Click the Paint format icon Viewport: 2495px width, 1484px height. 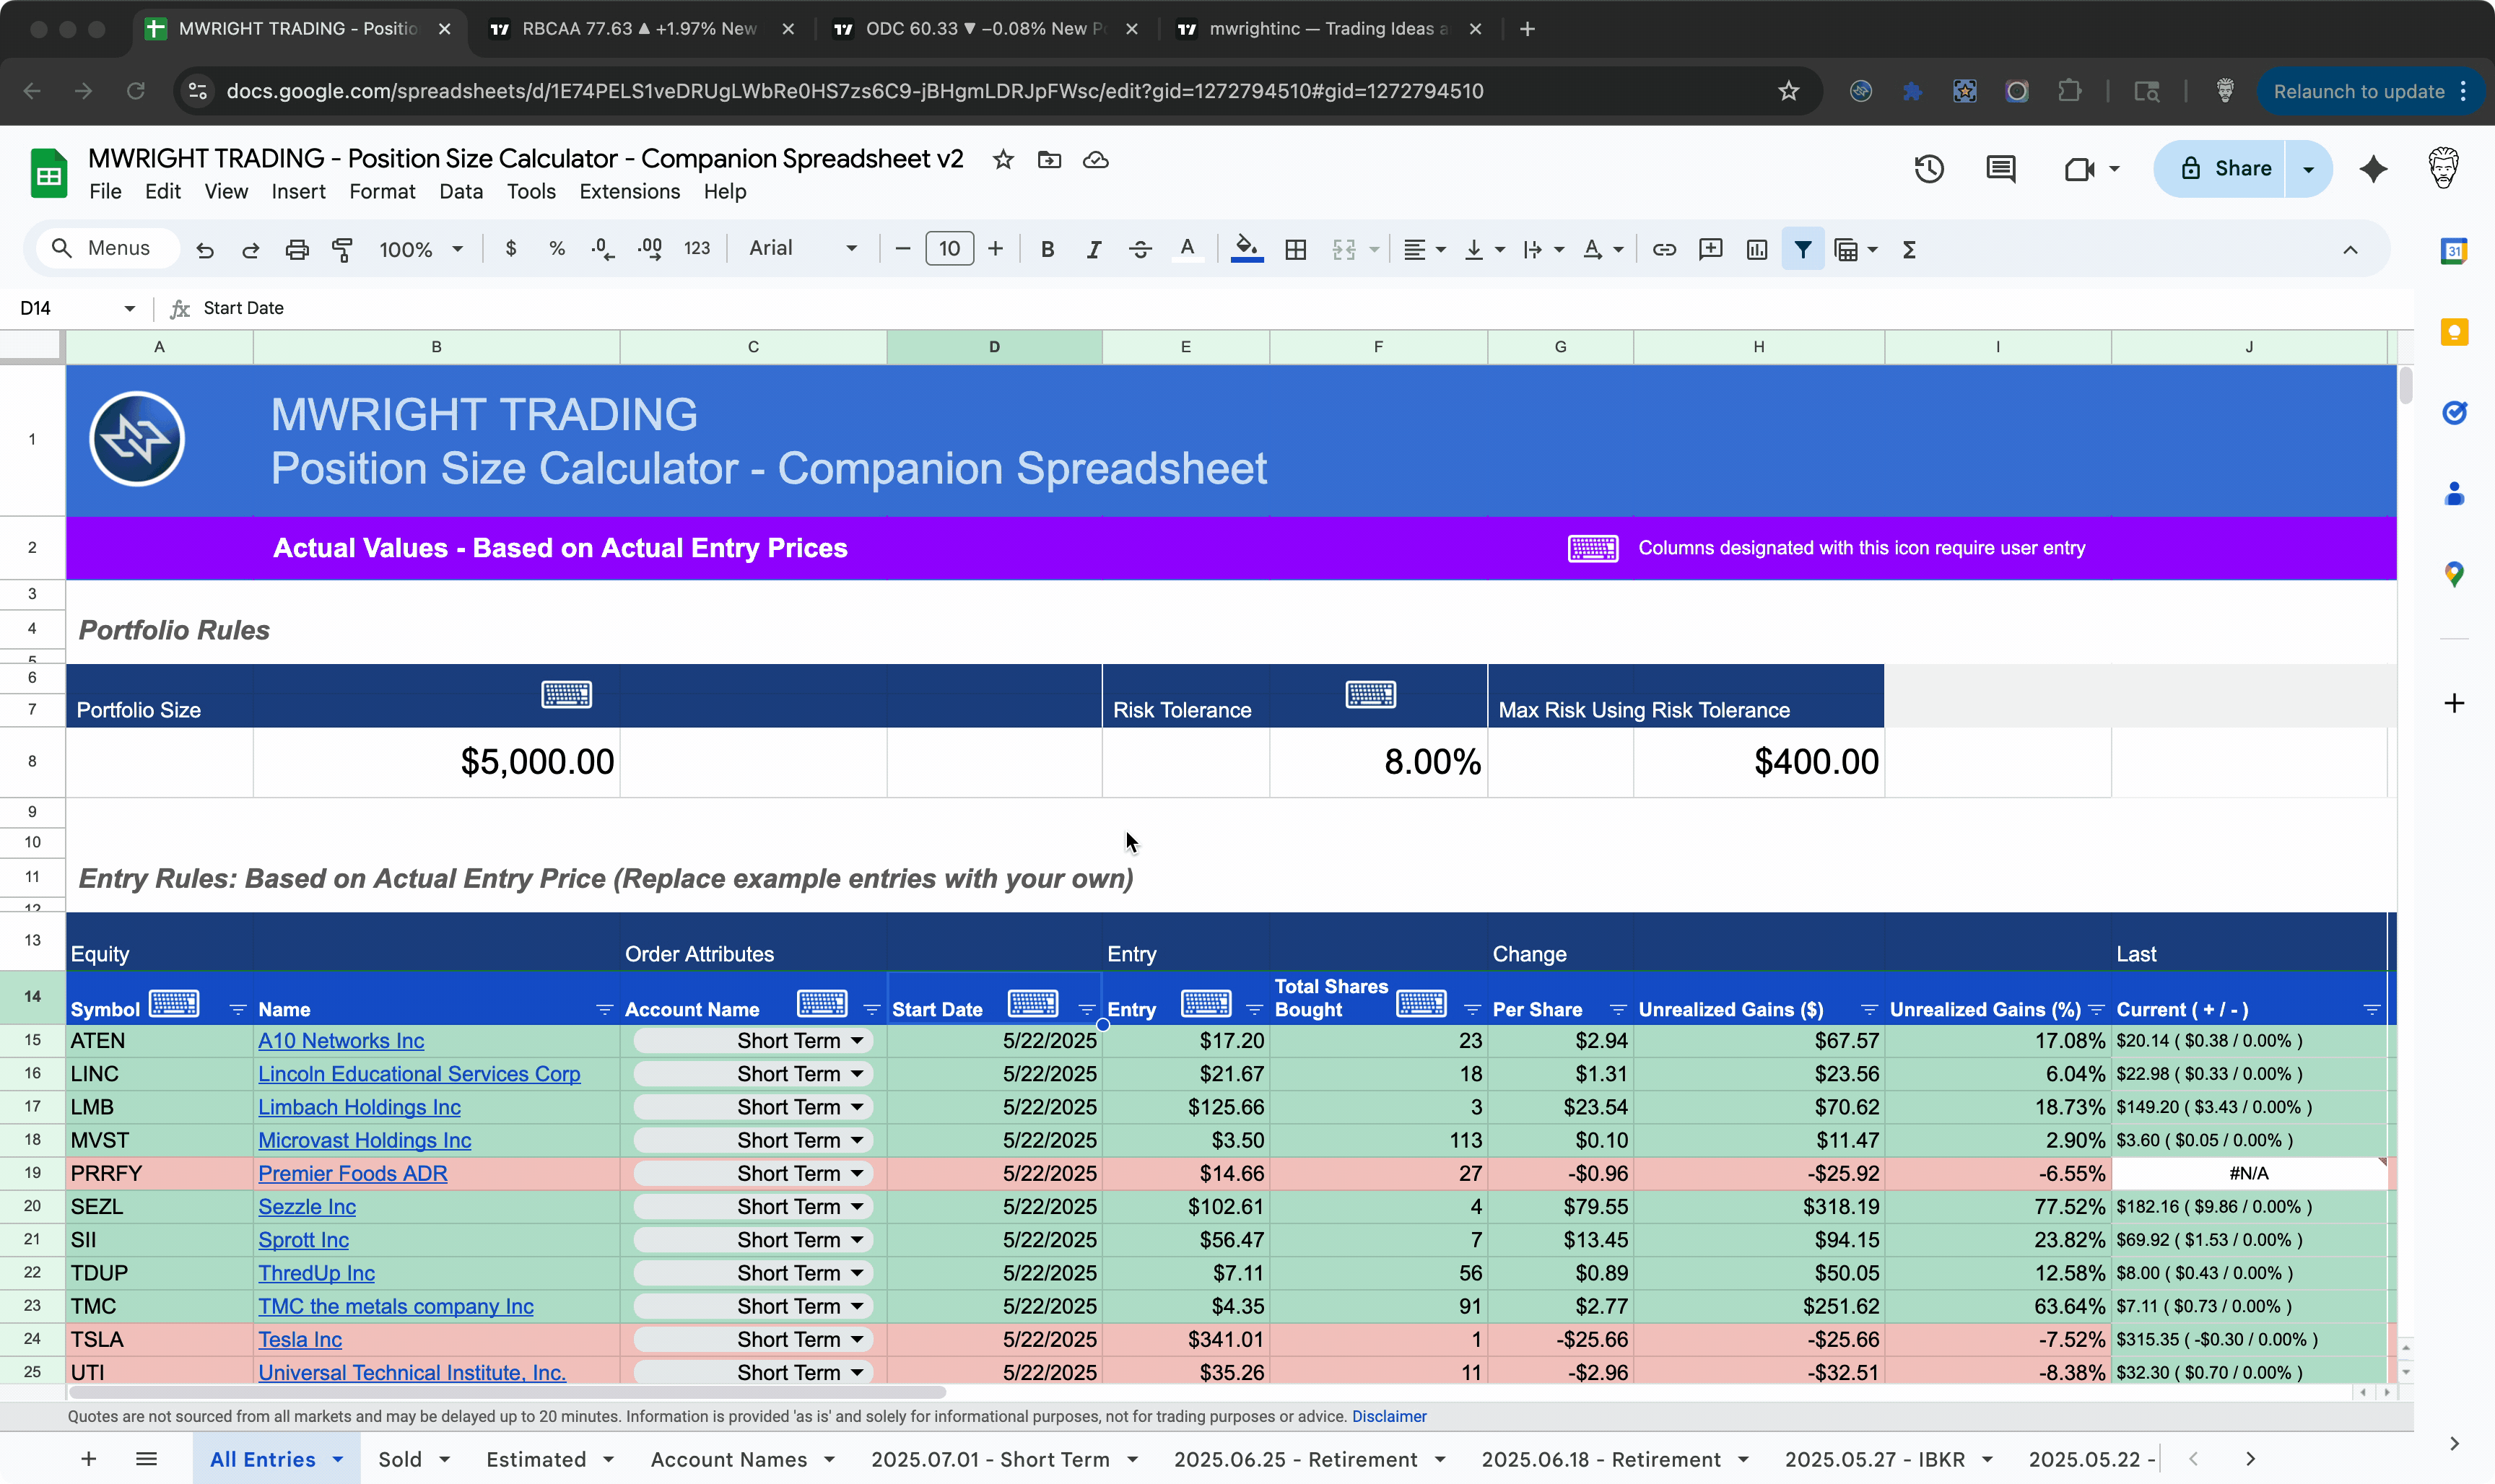click(x=342, y=249)
